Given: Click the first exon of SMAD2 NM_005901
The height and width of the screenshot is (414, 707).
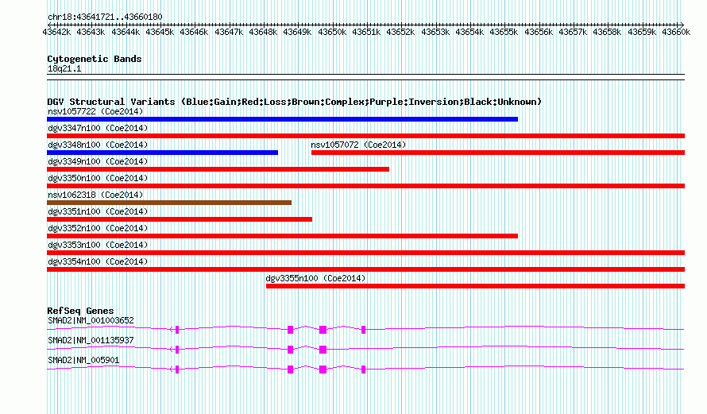Looking at the screenshot, I should click(x=177, y=370).
